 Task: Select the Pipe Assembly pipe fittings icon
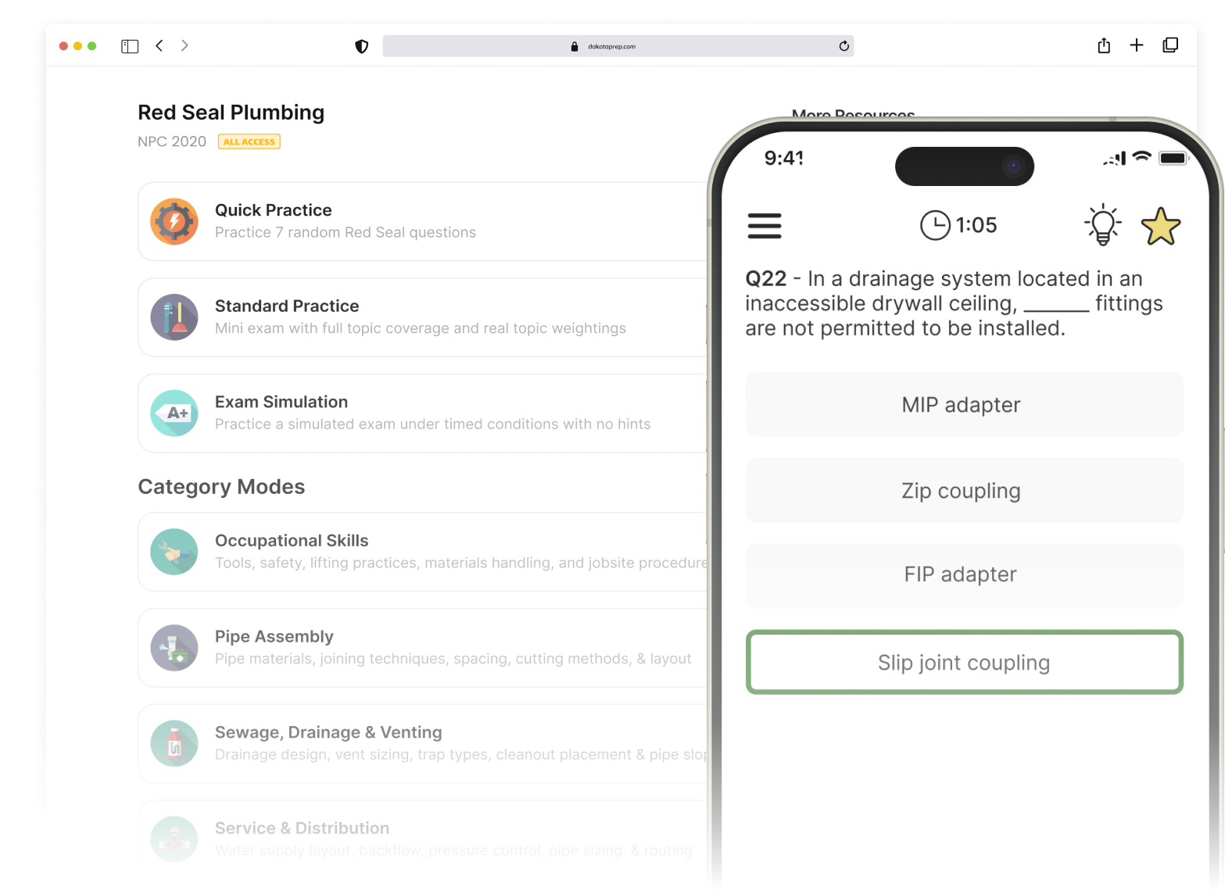coord(174,648)
